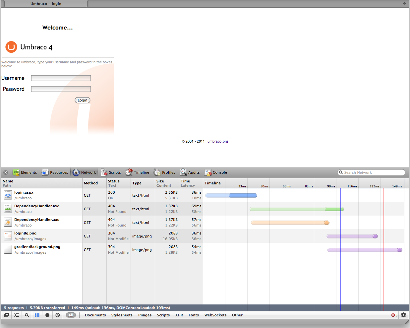Click the Login button

pos(83,100)
